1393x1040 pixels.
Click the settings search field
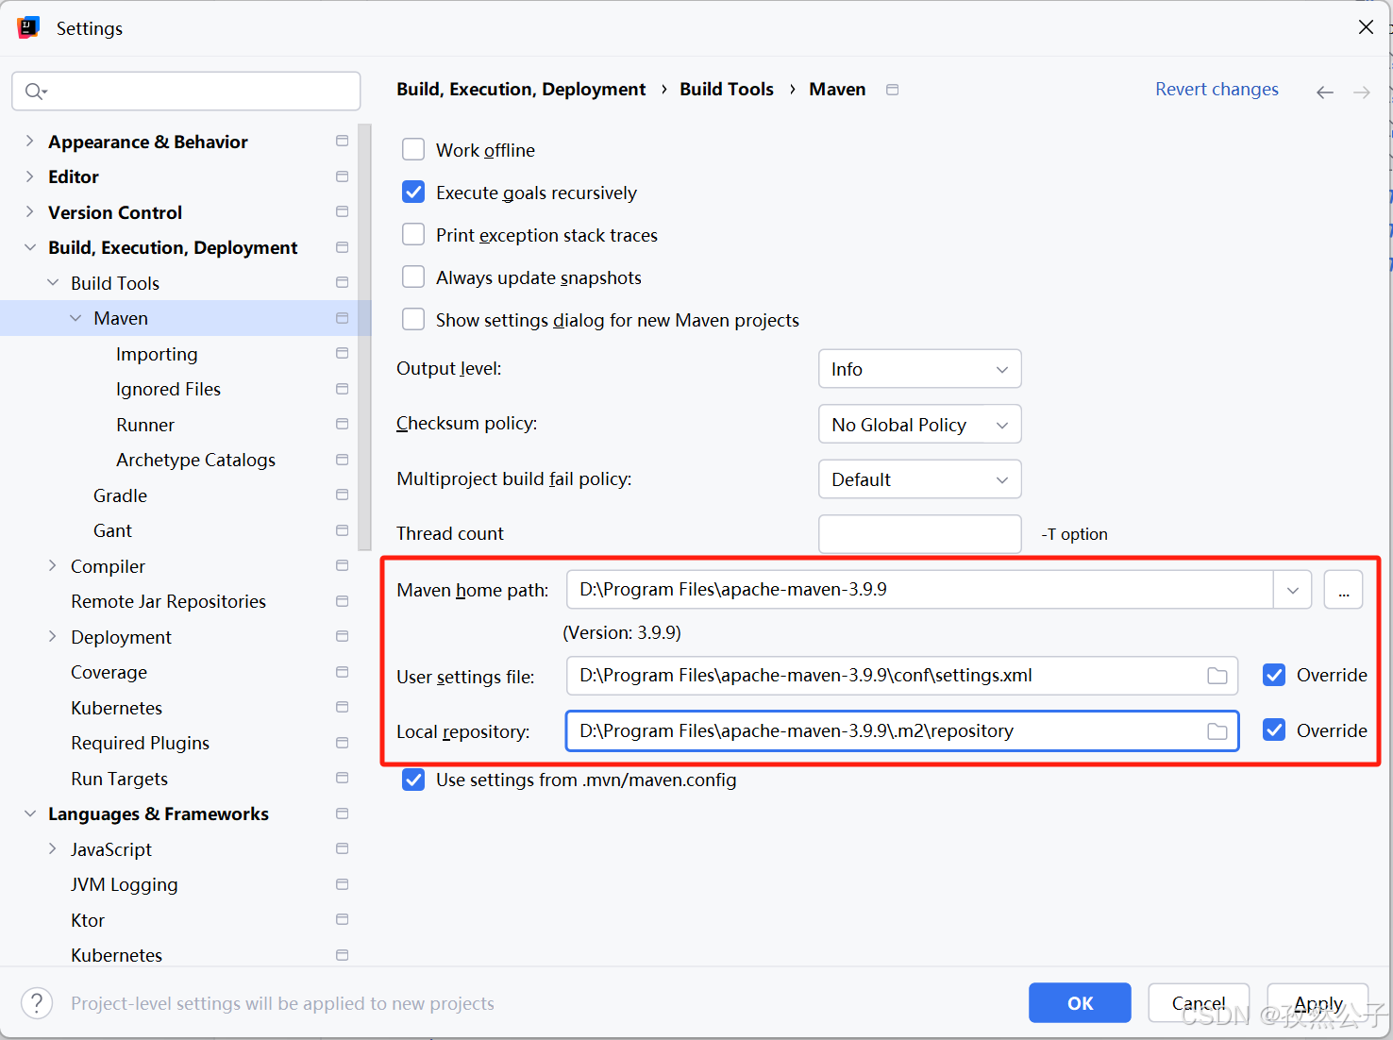(186, 92)
